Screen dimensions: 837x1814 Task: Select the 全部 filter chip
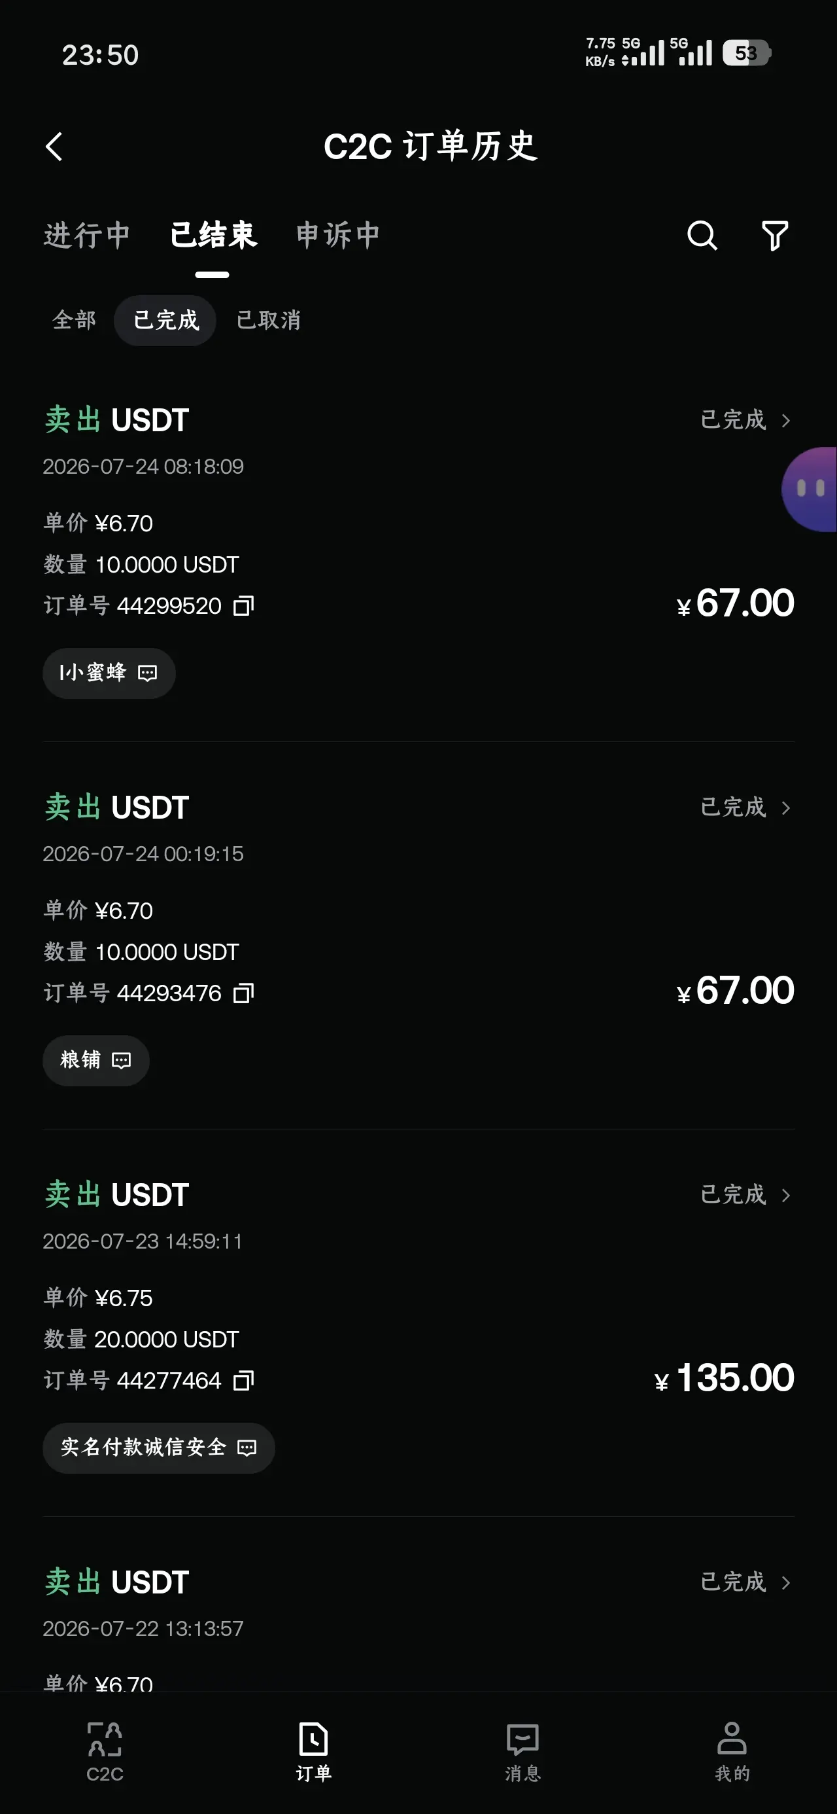click(x=74, y=321)
